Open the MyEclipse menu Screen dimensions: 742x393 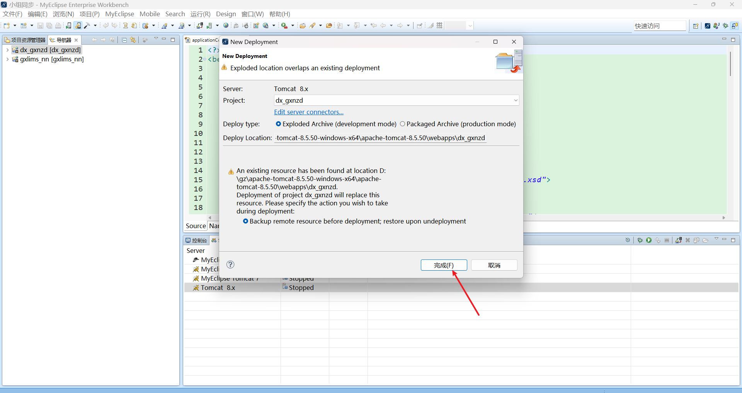pos(119,14)
